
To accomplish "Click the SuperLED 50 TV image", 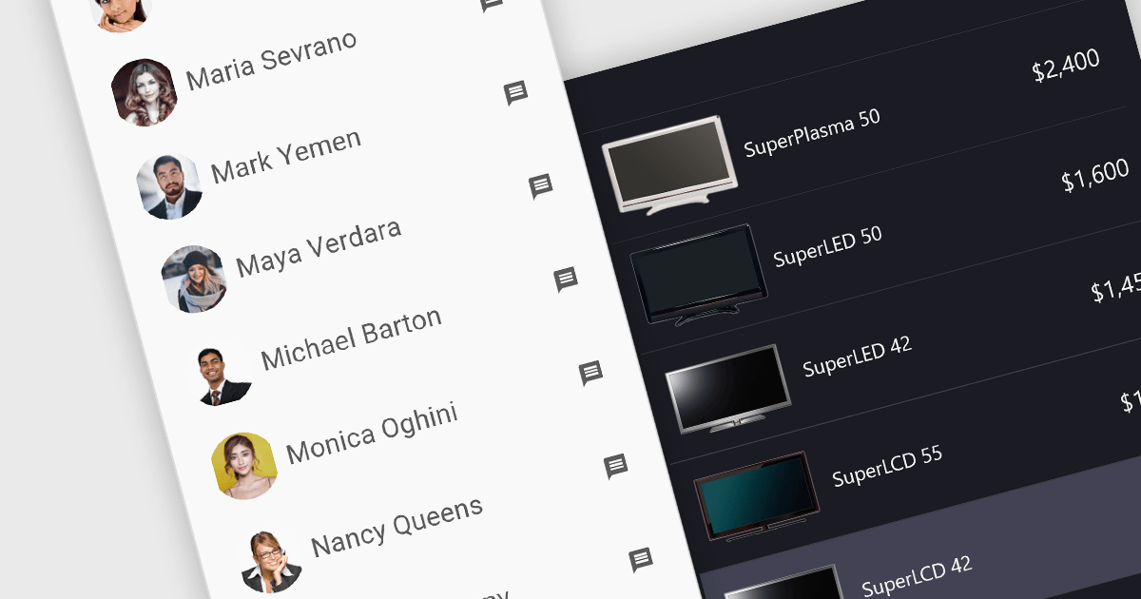I will [x=699, y=276].
